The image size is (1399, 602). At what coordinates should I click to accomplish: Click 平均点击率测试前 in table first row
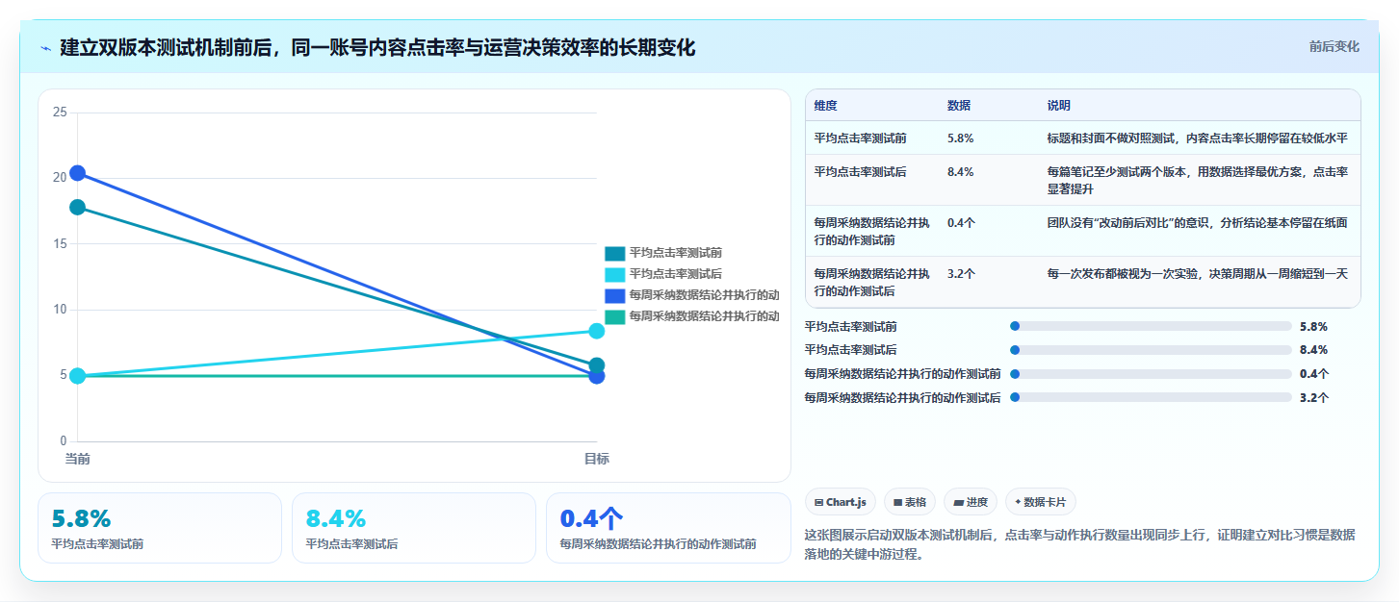tap(860, 138)
